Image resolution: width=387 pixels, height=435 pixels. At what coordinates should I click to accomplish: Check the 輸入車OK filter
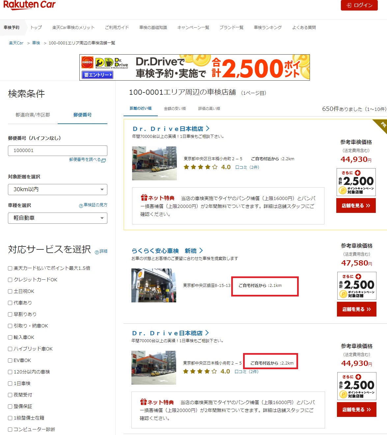point(10,337)
